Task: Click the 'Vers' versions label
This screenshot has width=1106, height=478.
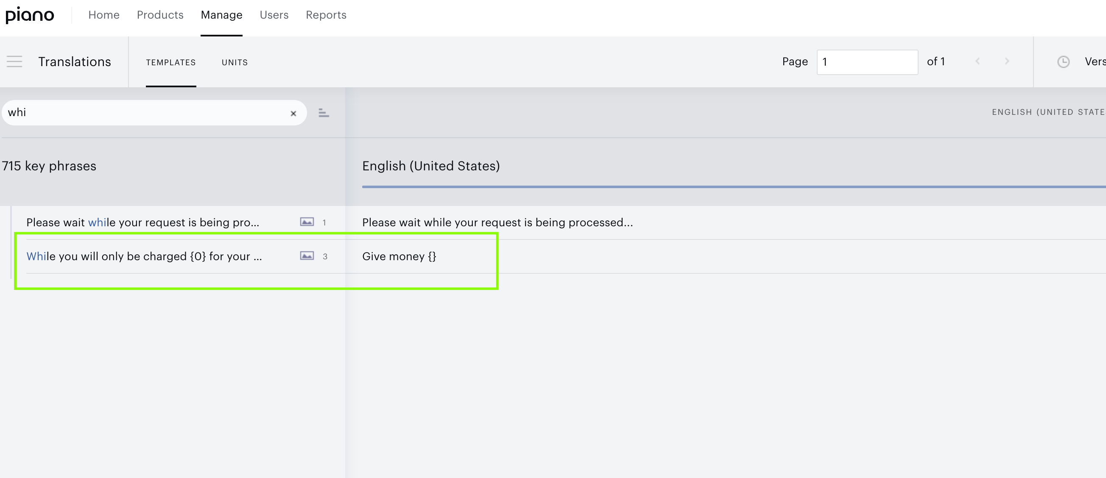Action: (x=1095, y=62)
